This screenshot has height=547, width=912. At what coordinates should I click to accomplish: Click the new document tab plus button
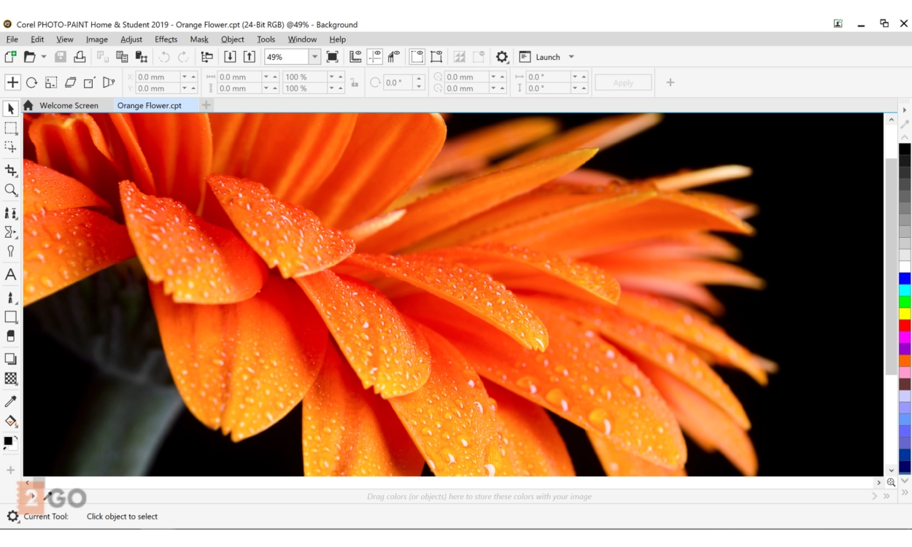tap(206, 106)
